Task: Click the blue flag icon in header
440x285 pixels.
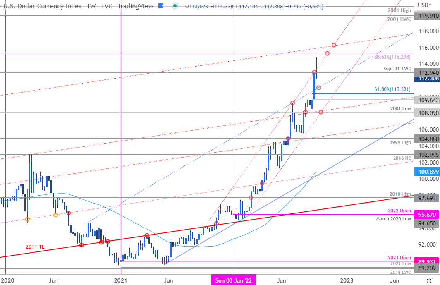Action: click(x=161, y=6)
